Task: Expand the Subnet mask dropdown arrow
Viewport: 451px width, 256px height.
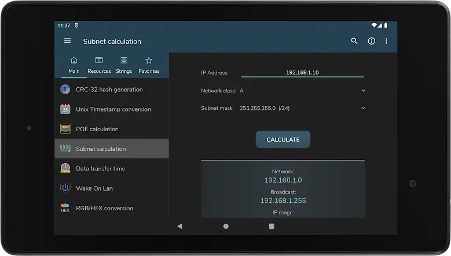Action: 363,108
